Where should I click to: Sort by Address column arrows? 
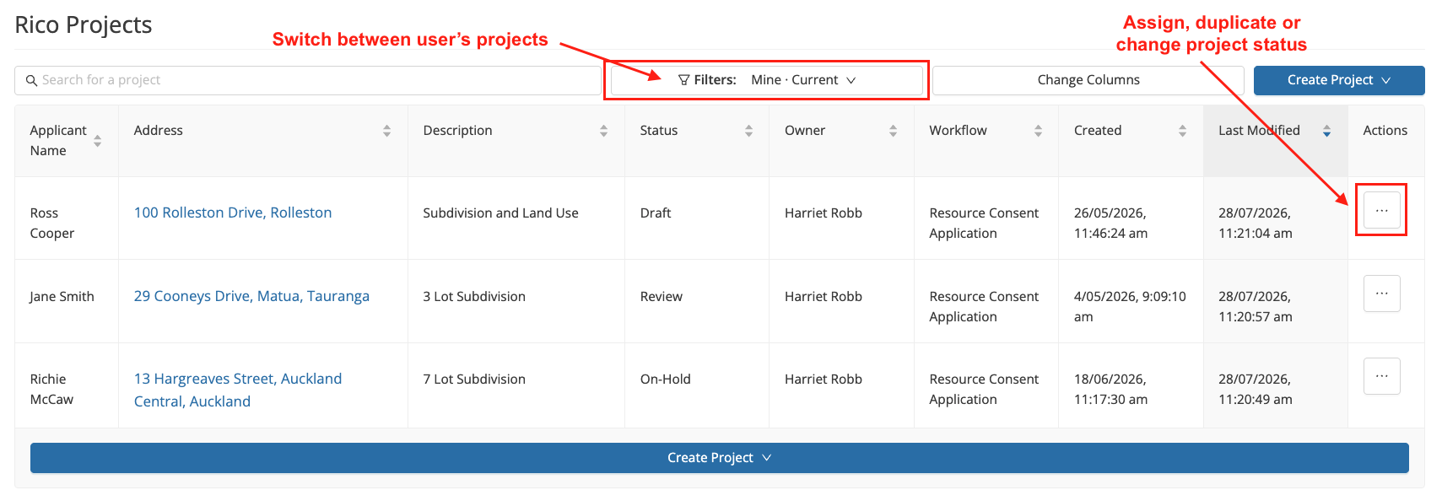[x=386, y=131]
